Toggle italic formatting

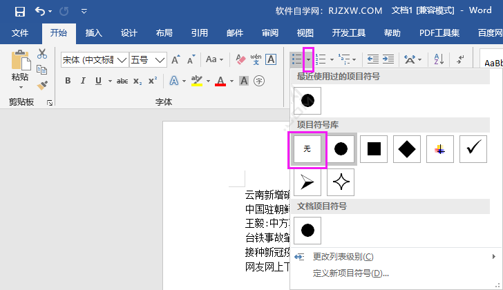click(83, 81)
